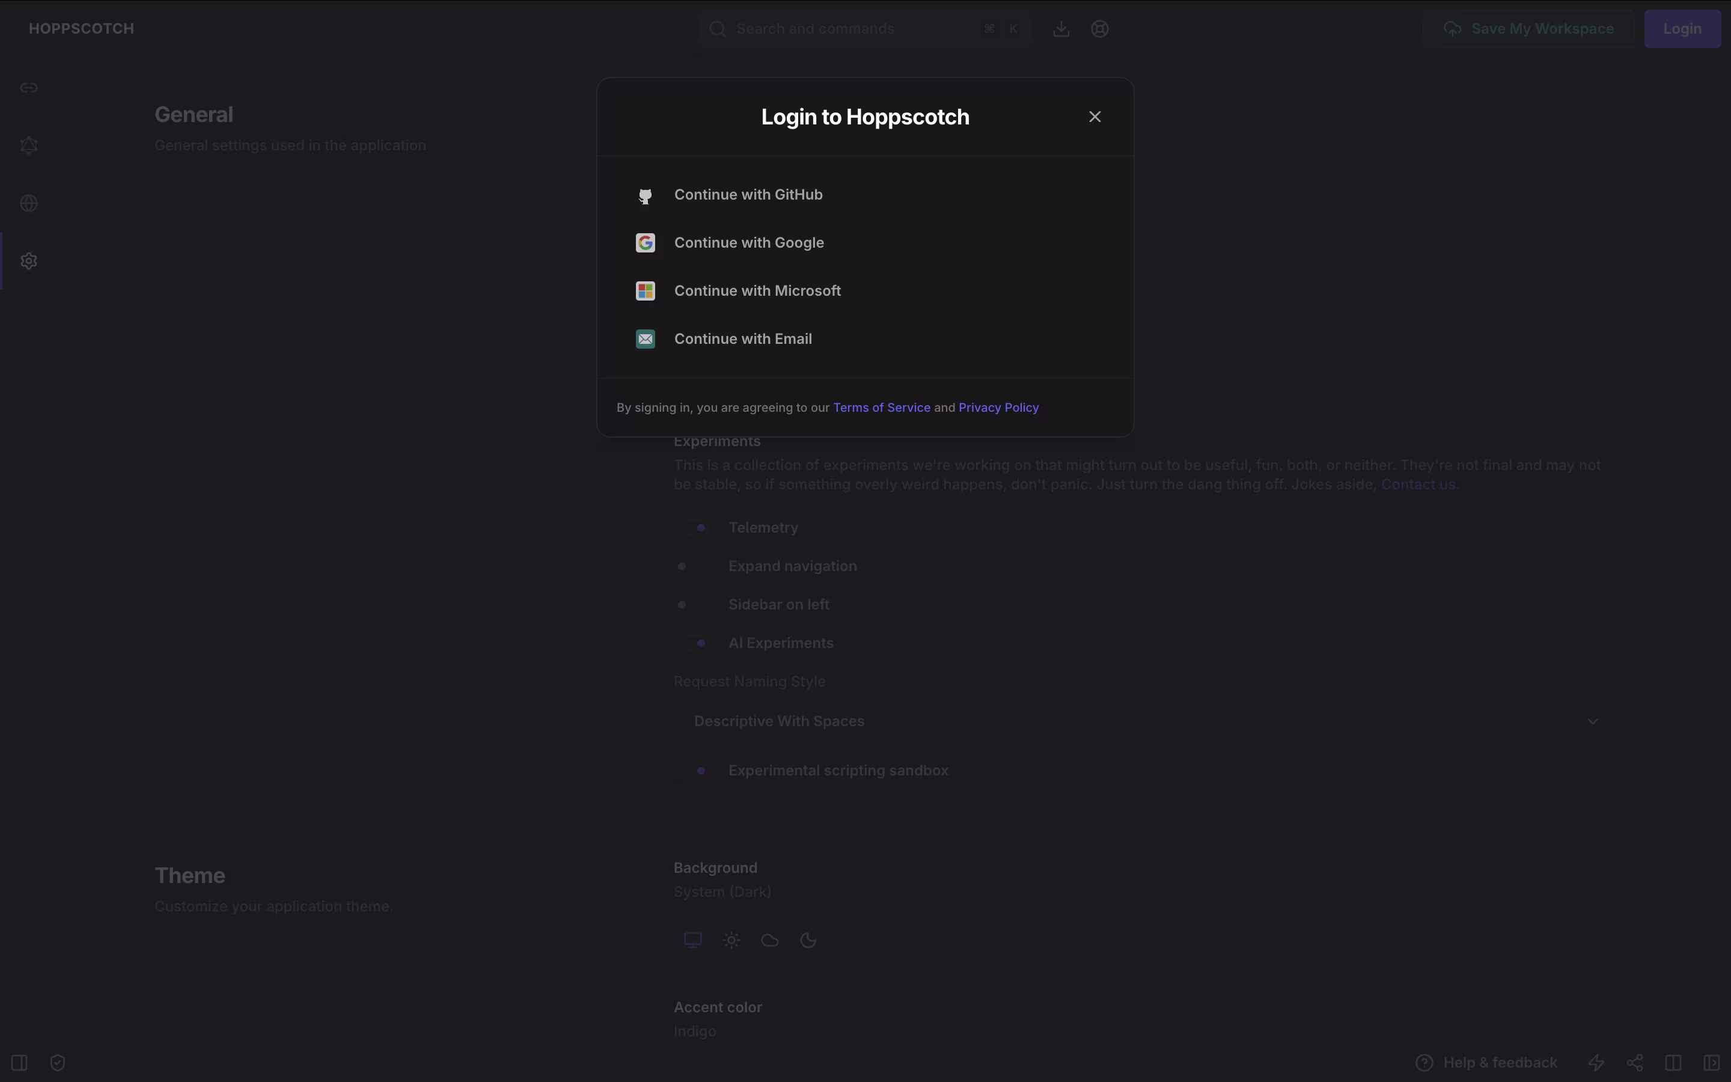Viewport: 1731px width, 1082px height.
Task: Click the Search and commands field
Action: point(851,29)
